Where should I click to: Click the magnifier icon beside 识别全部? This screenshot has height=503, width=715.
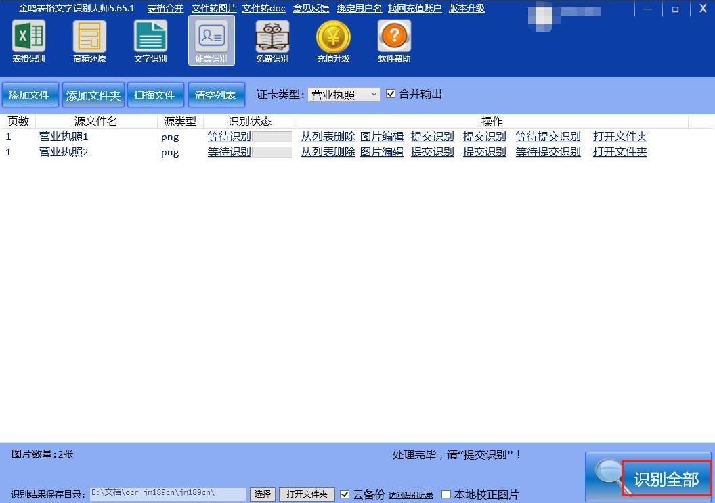pos(609,476)
